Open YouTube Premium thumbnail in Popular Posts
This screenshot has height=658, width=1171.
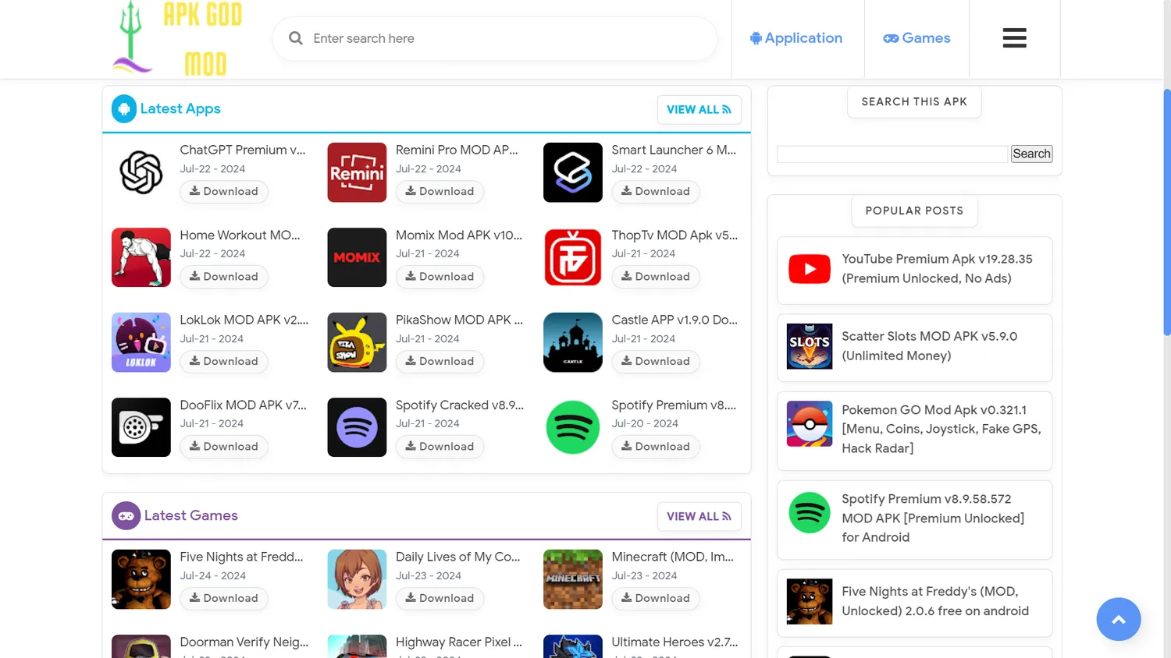pyautogui.click(x=810, y=270)
